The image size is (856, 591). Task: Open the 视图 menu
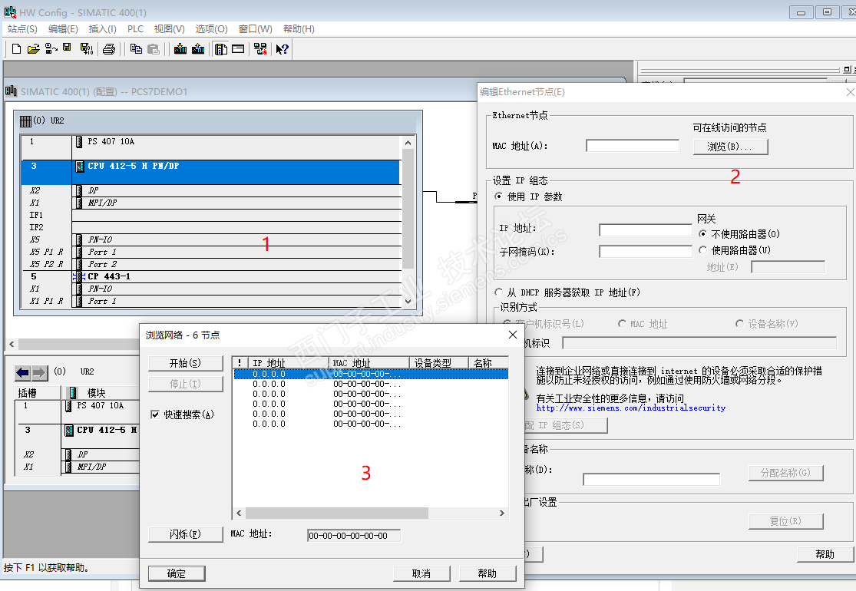(x=169, y=29)
